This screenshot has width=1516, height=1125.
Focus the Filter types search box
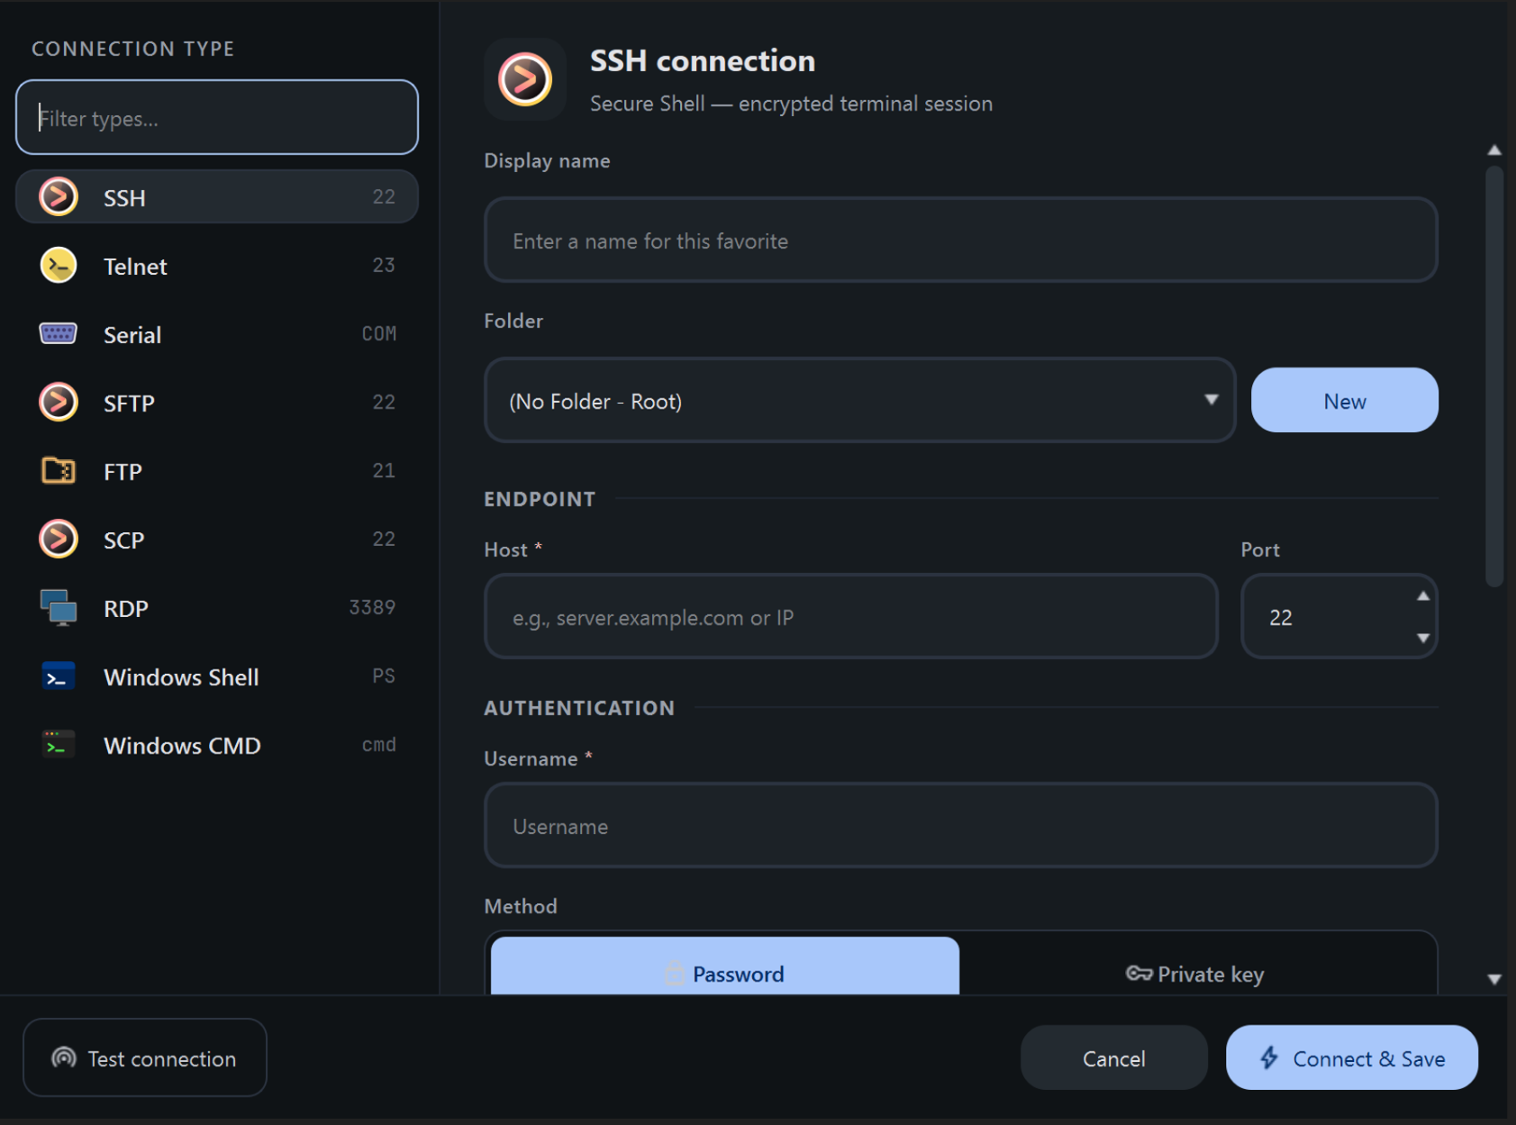217,117
